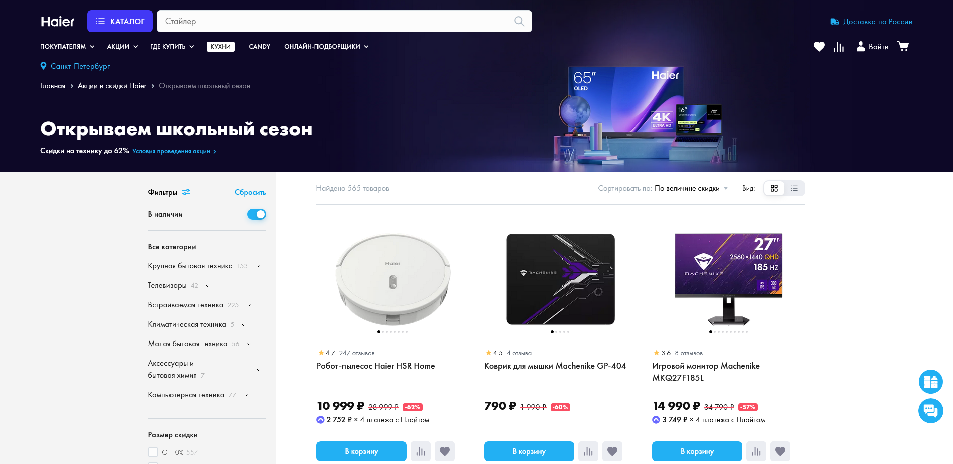
Task: Open comparison bars icon in header
Action: 839,47
